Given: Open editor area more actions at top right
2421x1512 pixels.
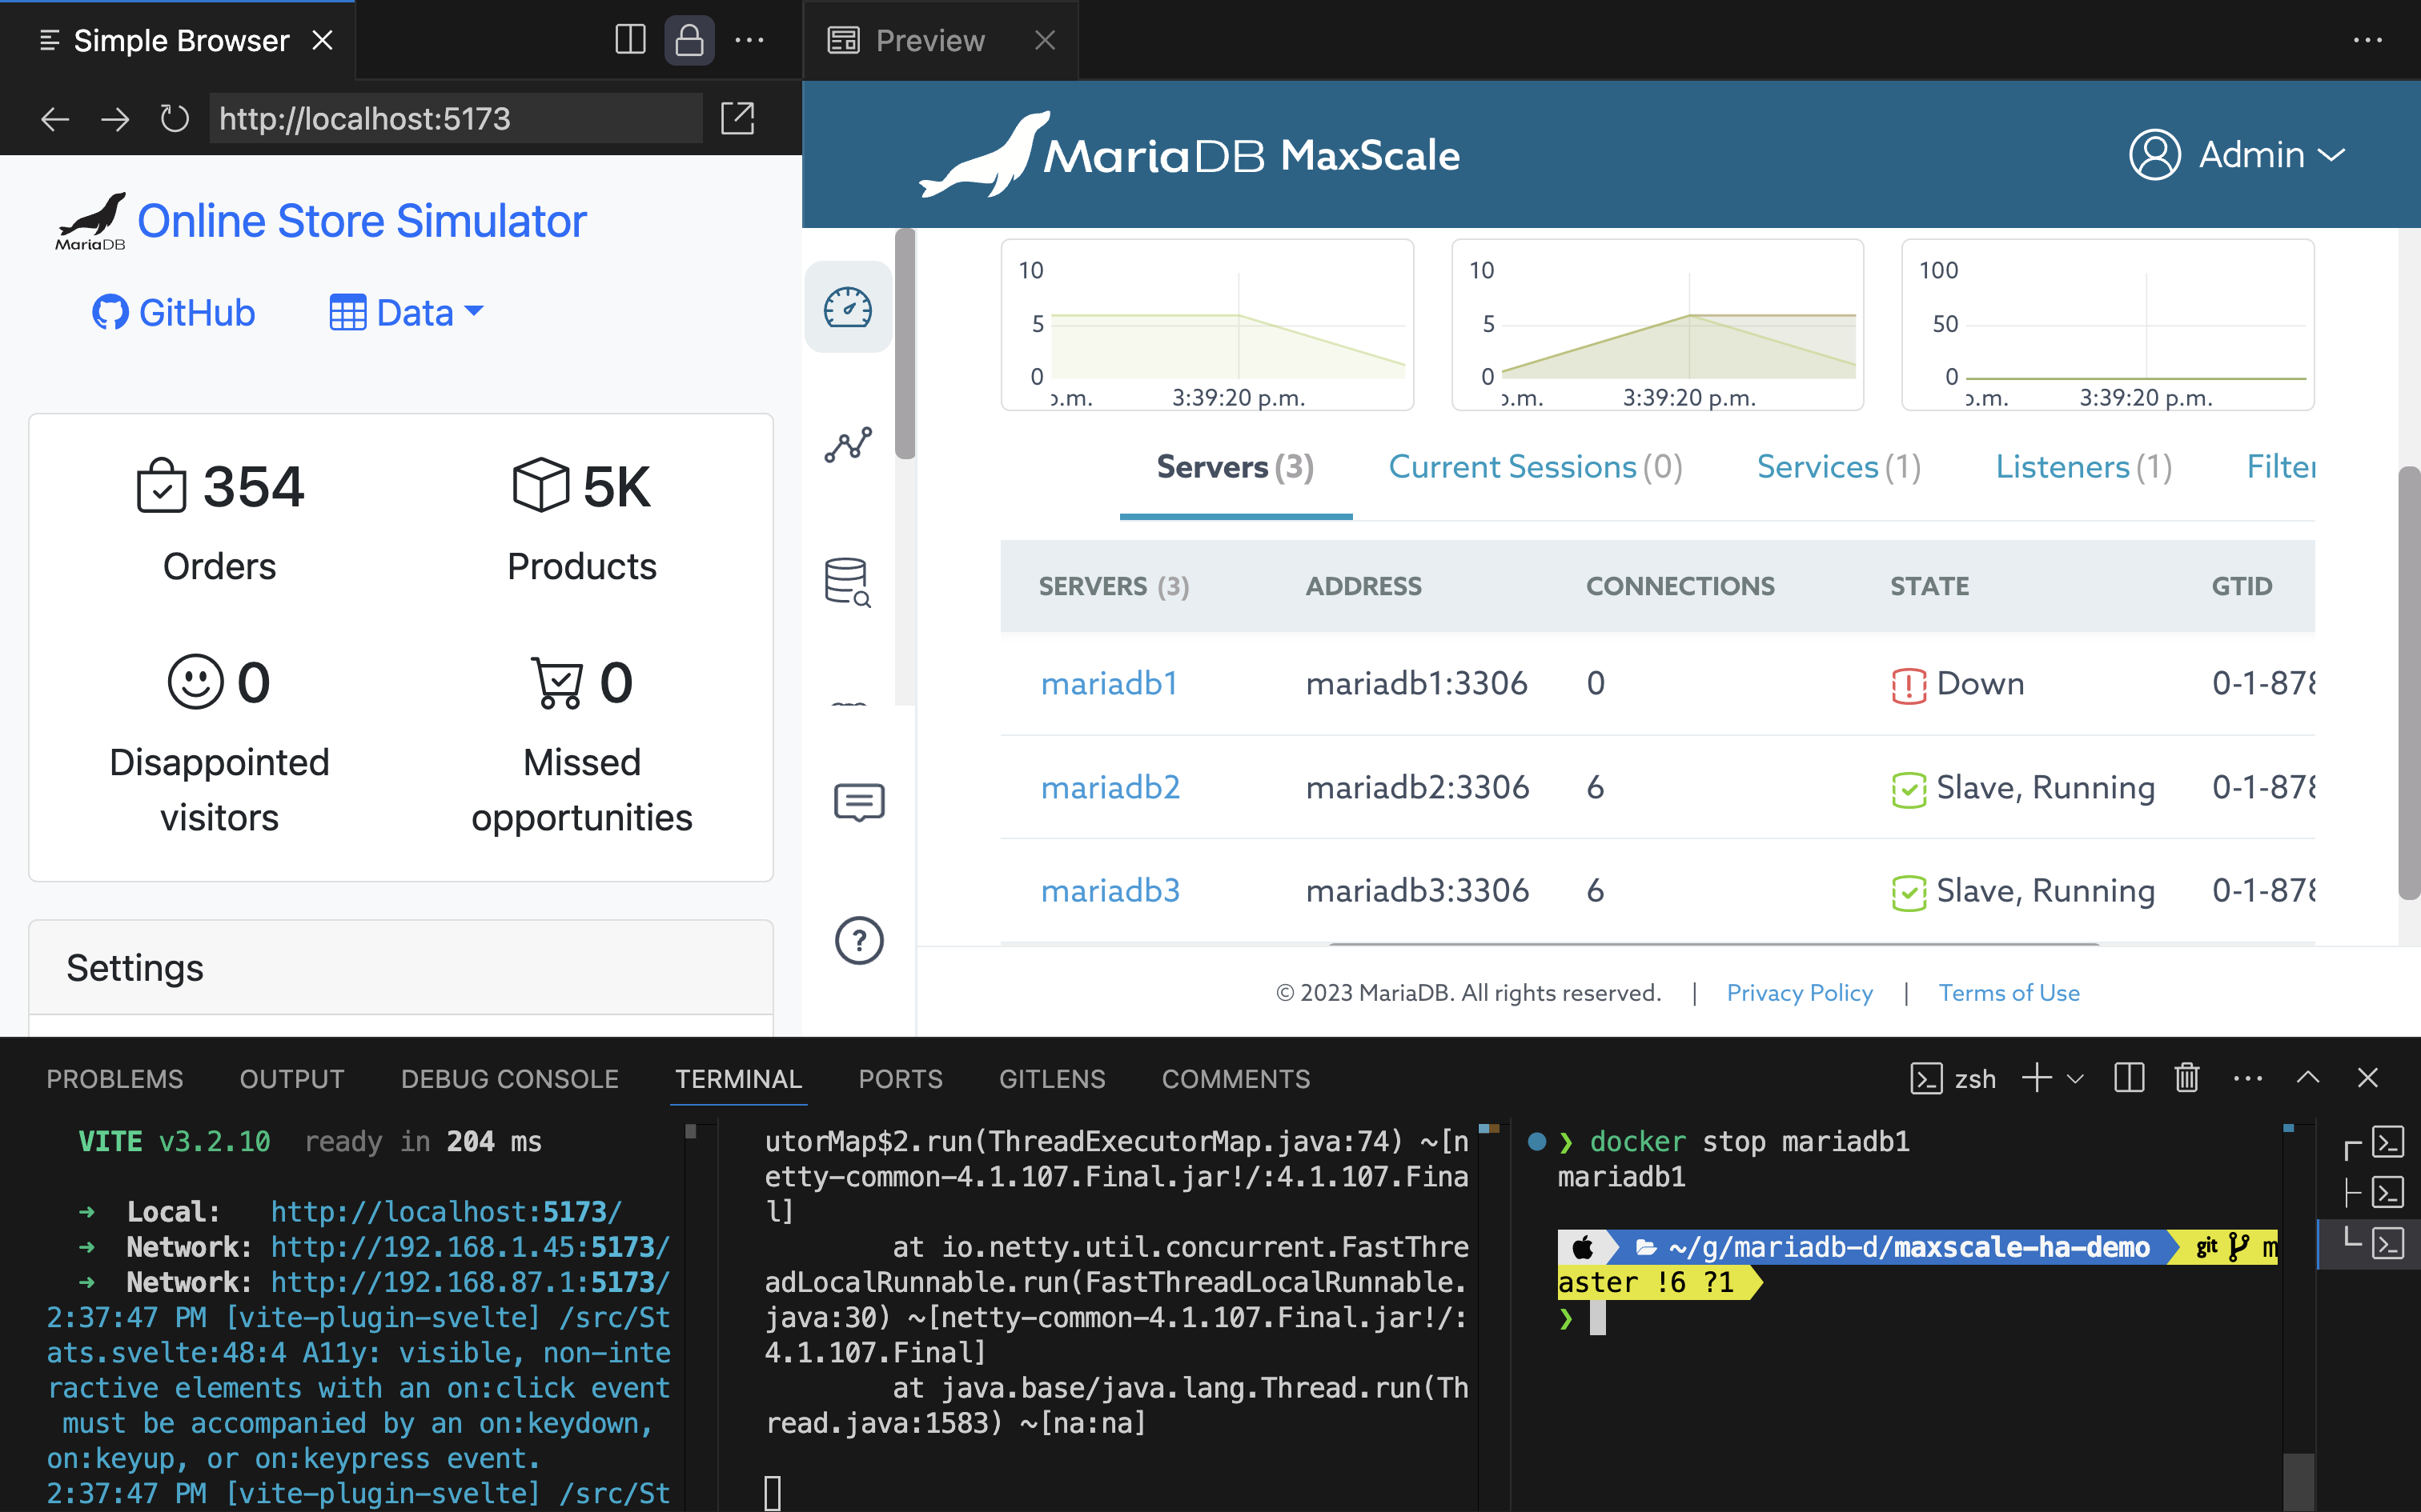Looking at the screenshot, I should point(2367,40).
